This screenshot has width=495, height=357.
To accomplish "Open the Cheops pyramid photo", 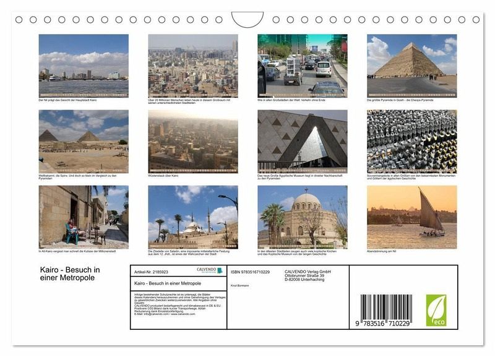I will click(411, 66).
